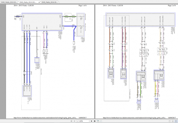Click the right front door speaker symbol
The image size is (178, 123).
point(159,75)
